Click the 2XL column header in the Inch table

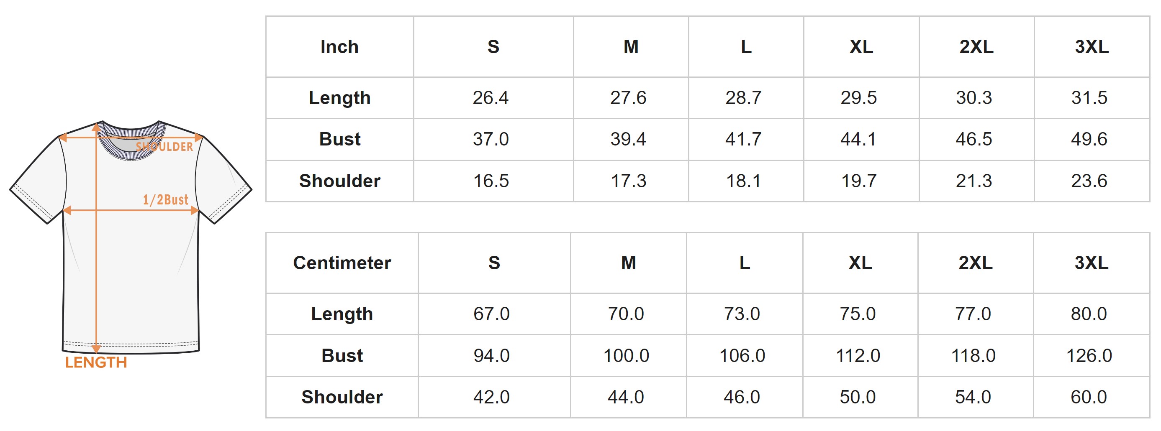click(x=976, y=47)
